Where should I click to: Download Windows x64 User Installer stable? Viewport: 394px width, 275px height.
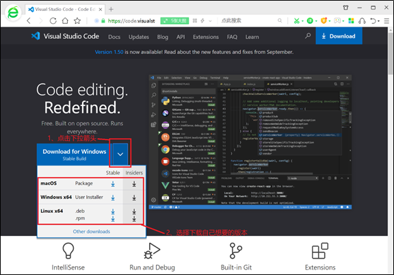(113, 198)
